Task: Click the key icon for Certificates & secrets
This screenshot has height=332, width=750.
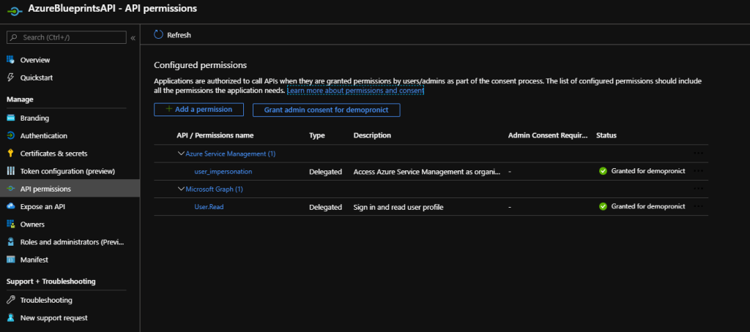Action: pyautogui.click(x=11, y=154)
